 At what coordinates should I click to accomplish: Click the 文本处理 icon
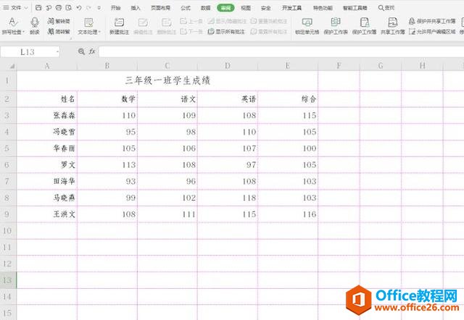point(88,22)
